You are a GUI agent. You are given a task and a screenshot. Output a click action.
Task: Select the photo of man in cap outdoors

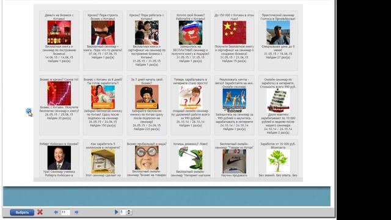(x=278, y=32)
